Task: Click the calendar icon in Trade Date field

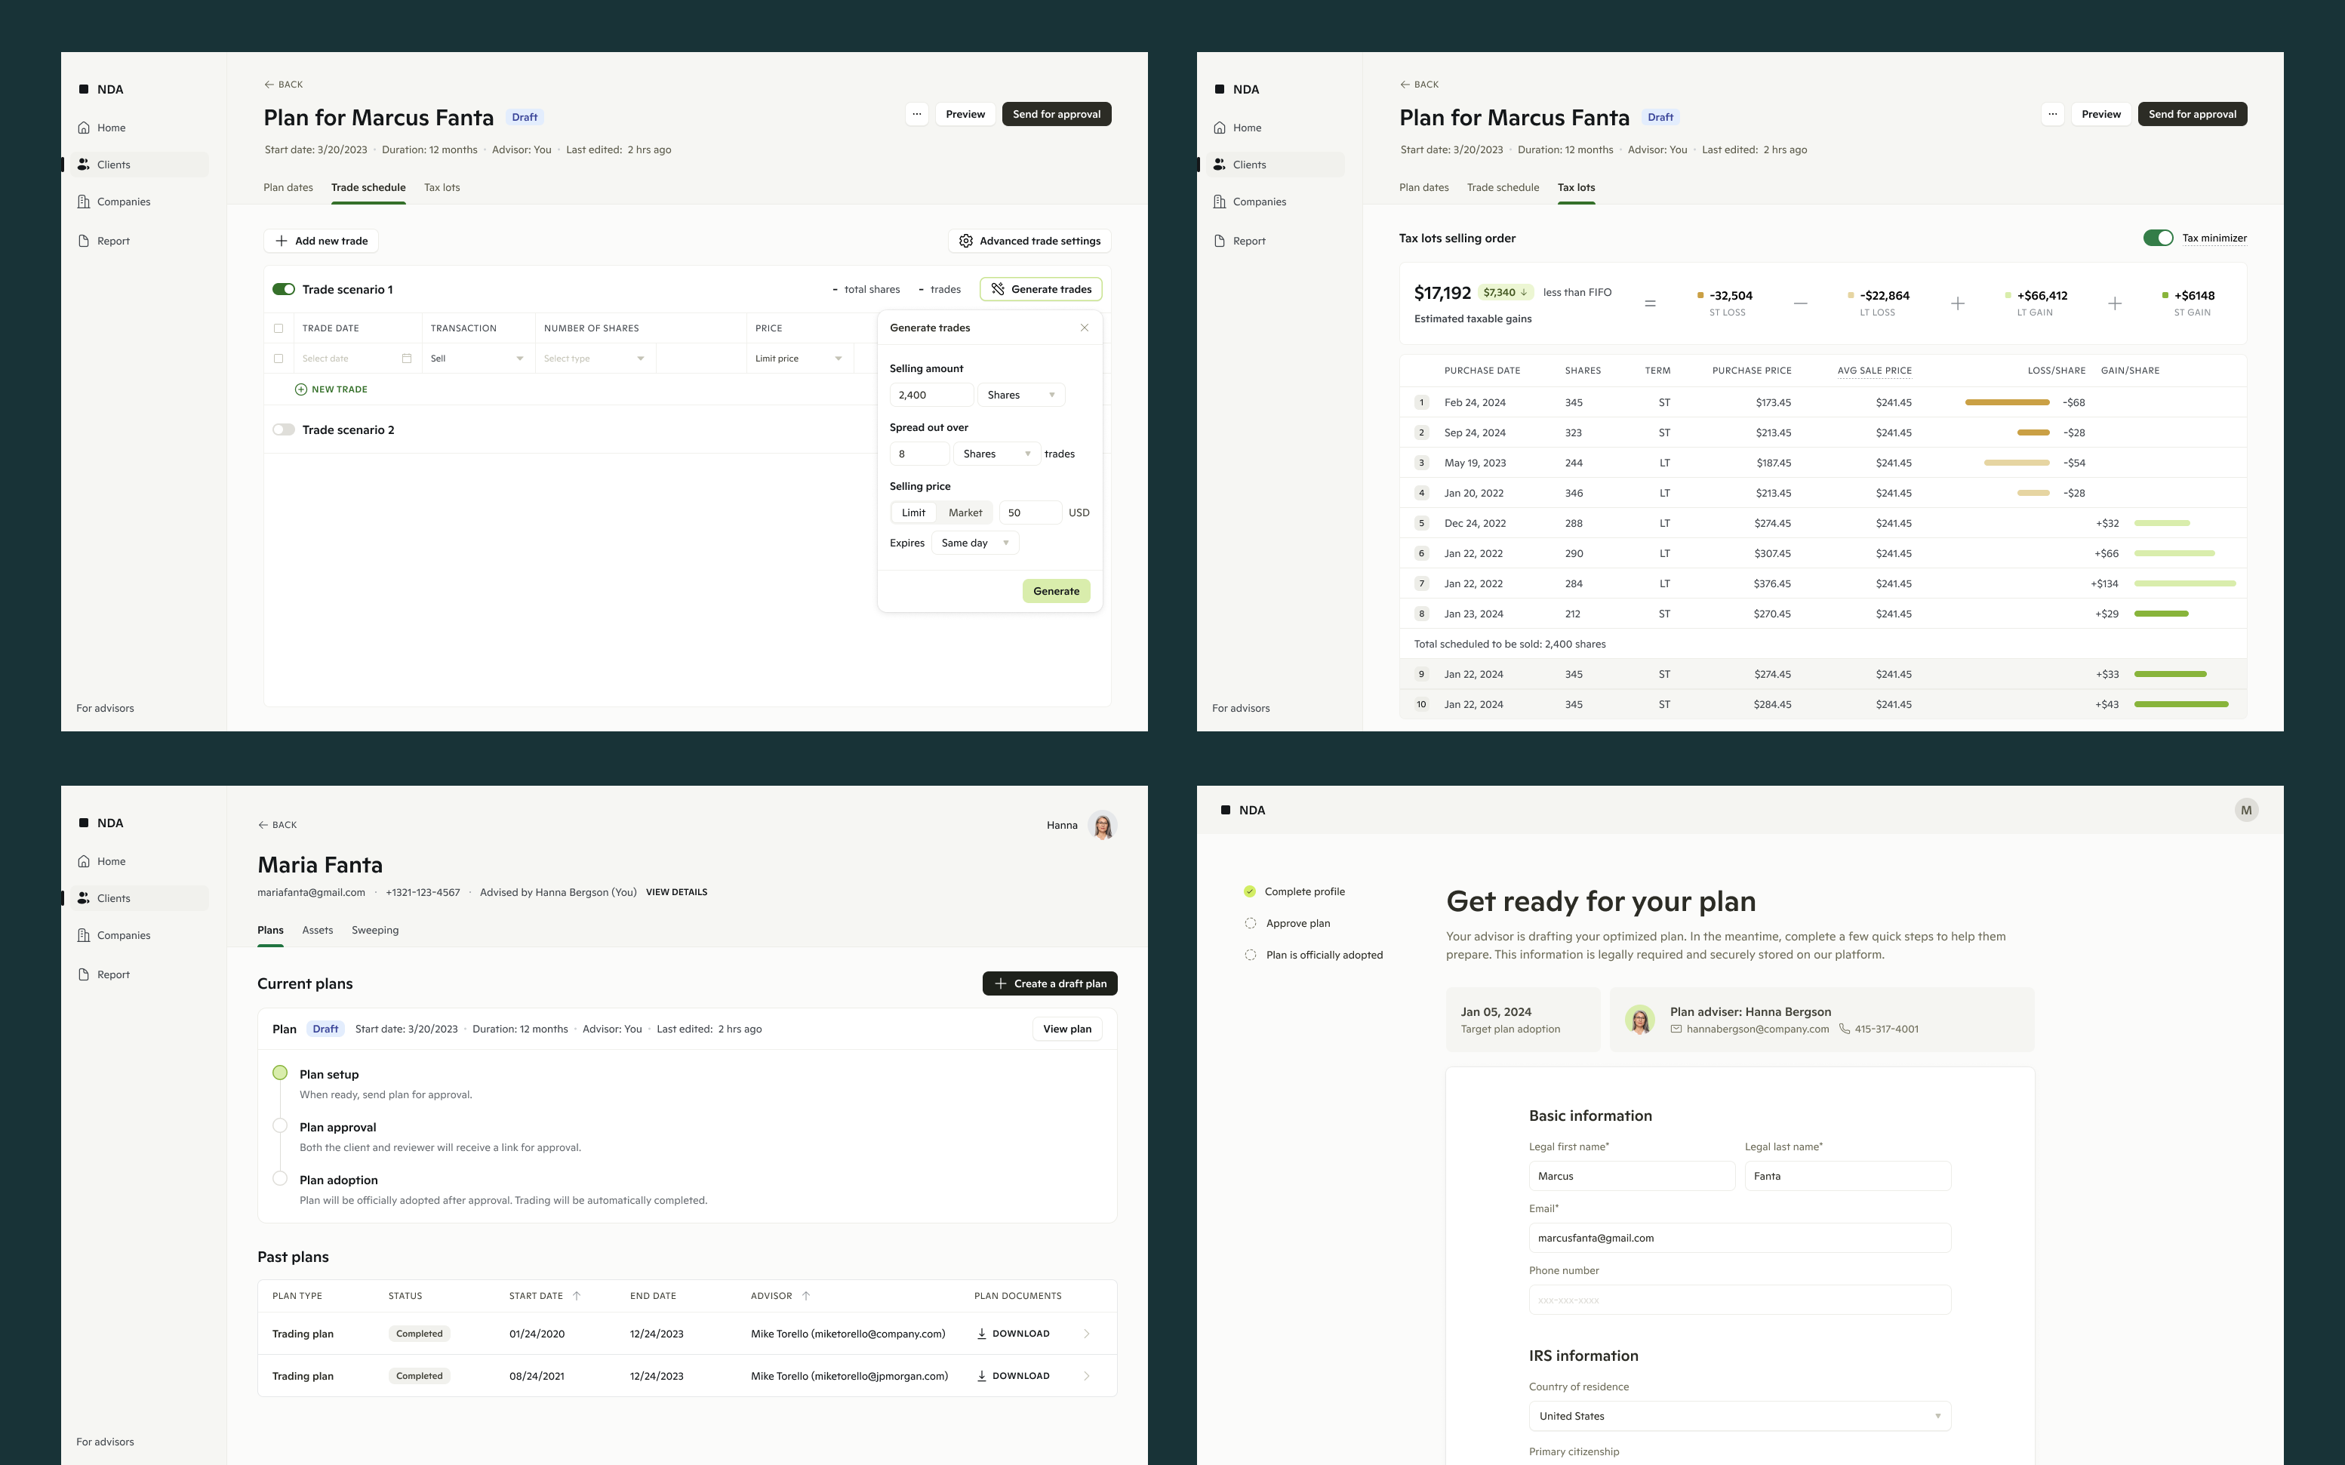Action: point(407,359)
